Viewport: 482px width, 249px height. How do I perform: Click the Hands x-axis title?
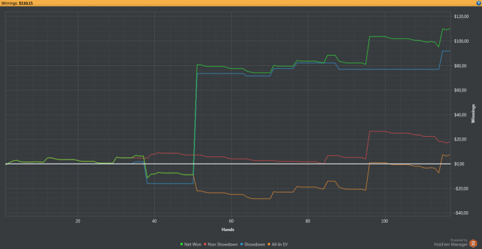pyautogui.click(x=228, y=229)
